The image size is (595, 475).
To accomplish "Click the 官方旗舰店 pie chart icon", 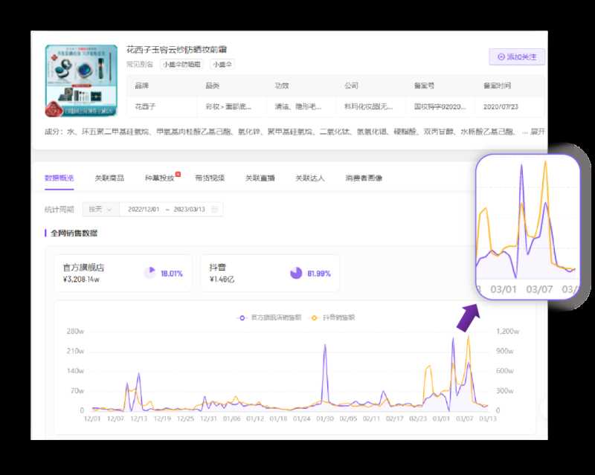I will pyautogui.click(x=149, y=274).
